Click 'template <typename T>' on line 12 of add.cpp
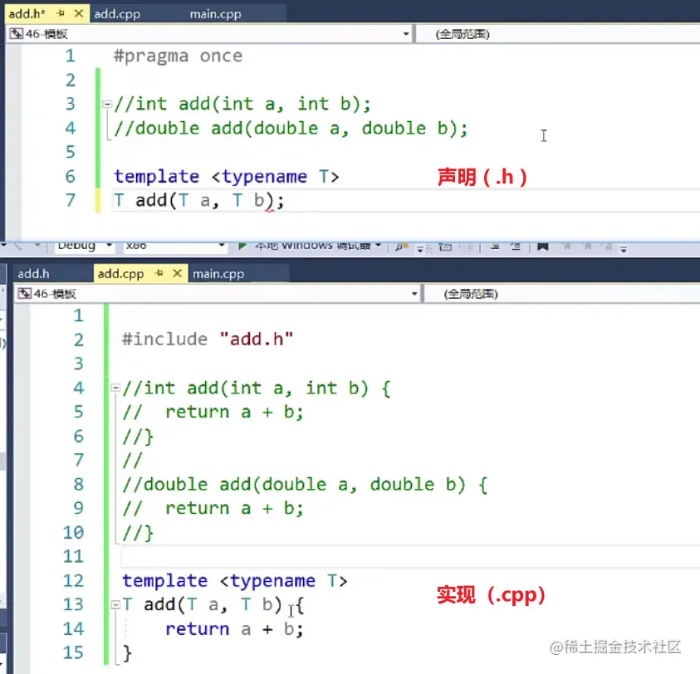Viewport: 700px width, 674px height. point(234,581)
